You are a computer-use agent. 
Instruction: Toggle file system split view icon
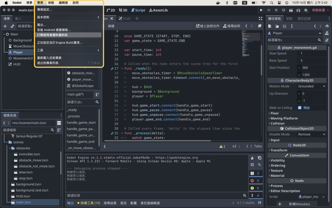tap(59, 123)
